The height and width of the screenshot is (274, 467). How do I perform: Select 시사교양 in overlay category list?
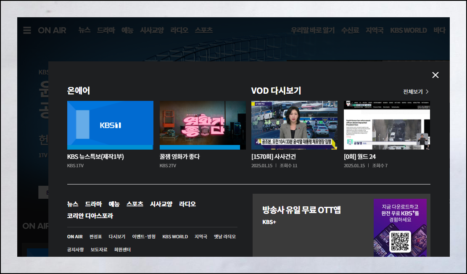click(x=161, y=204)
